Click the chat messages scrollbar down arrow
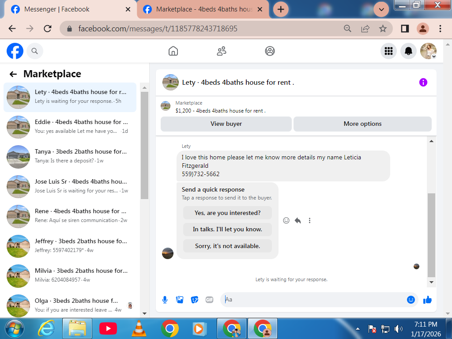The width and height of the screenshot is (452, 339). point(431,282)
